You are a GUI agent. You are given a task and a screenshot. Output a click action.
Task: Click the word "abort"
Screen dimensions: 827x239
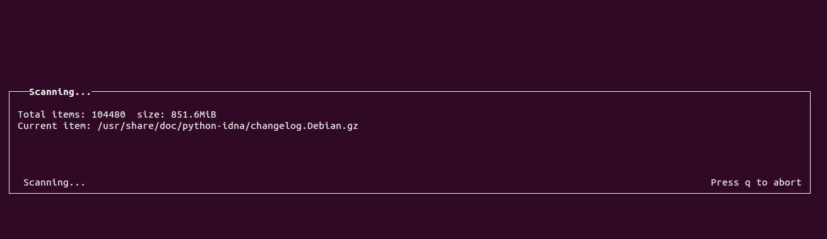tap(787, 182)
